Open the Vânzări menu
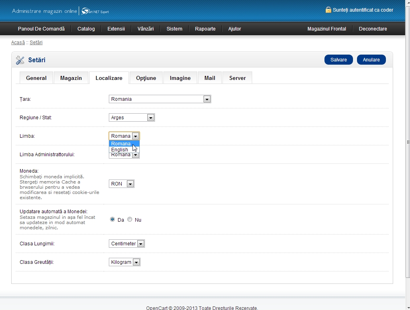 tap(145, 29)
